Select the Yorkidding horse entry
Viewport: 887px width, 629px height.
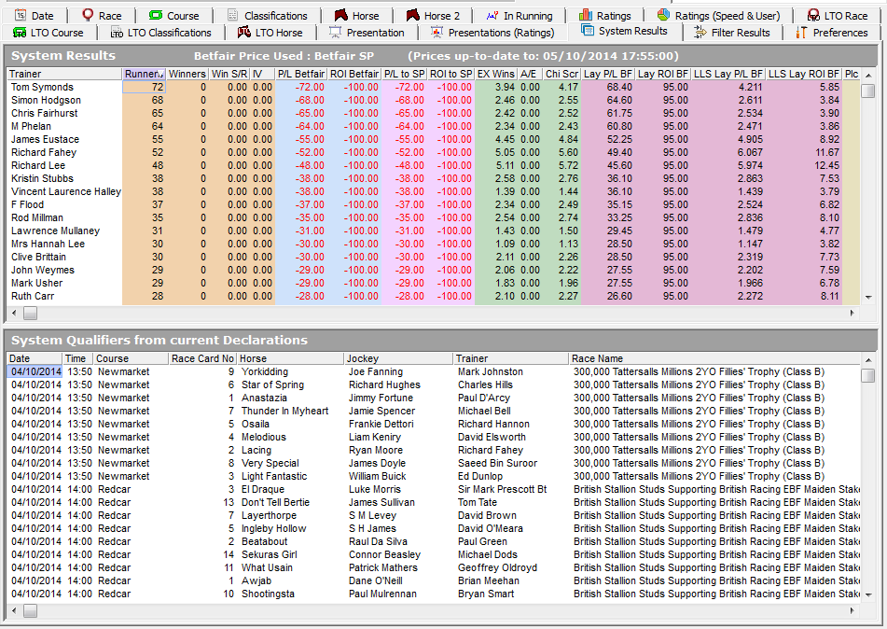point(265,372)
